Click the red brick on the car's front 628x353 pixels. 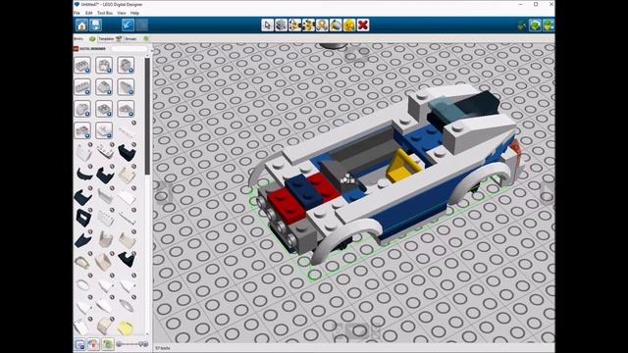286,204
